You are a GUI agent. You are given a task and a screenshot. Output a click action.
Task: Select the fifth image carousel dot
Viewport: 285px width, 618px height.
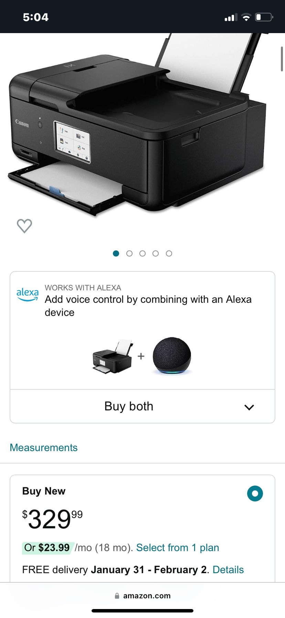point(169,253)
